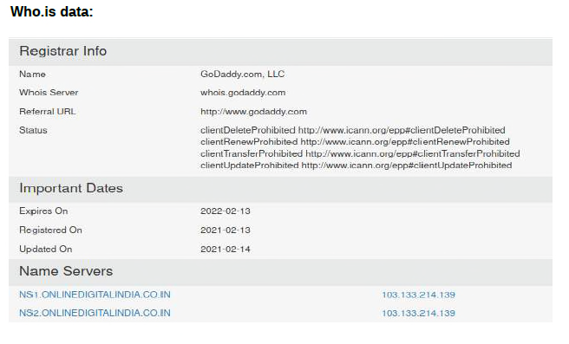Image resolution: width=569 pixels, height=344 pixels.
Task: Click the clientUpdateProhibited status line
Action: pos(356,166)
